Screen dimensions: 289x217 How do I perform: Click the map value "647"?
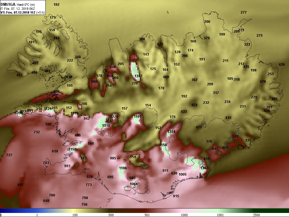(215, 148)
